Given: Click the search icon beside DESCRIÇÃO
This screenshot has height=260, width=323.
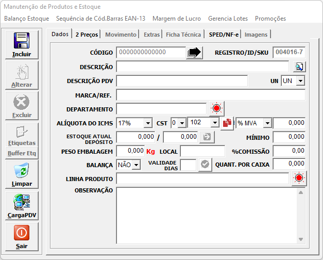Looking at the screenshot, I should [x=299, y=67].
